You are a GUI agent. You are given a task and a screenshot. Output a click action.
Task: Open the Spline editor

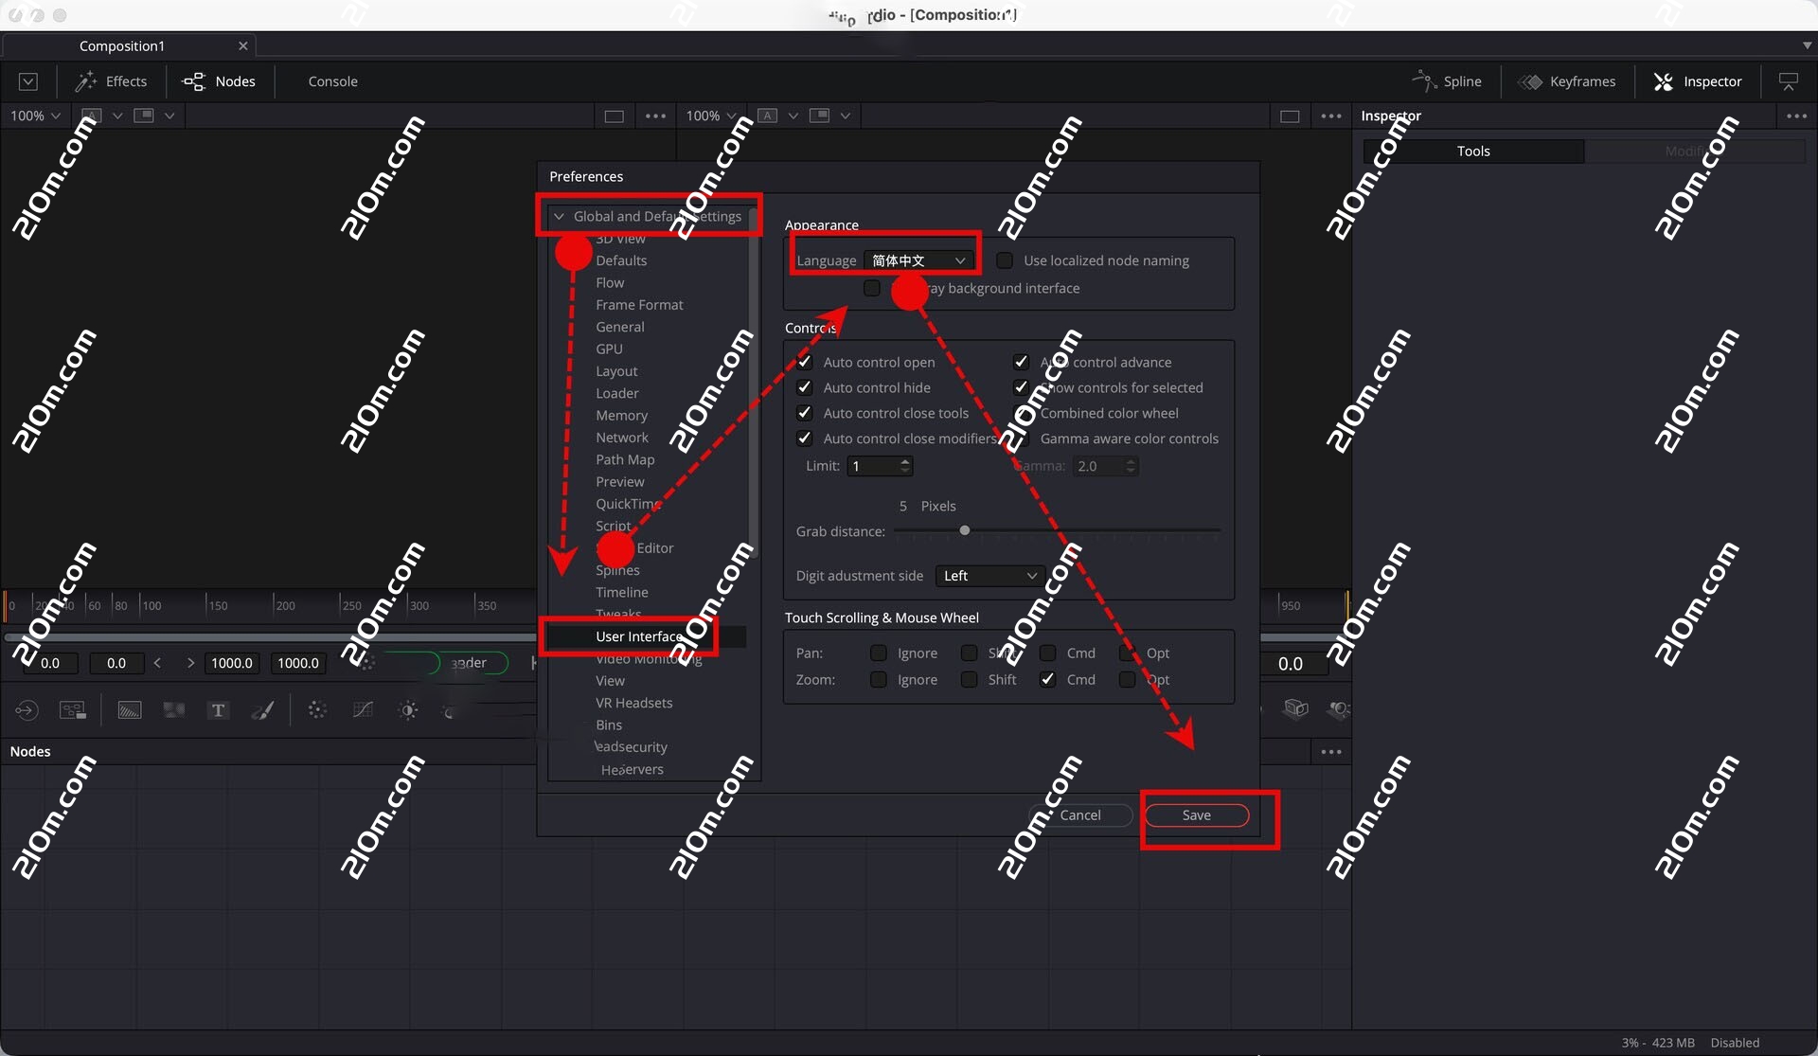pos(1447,81)
